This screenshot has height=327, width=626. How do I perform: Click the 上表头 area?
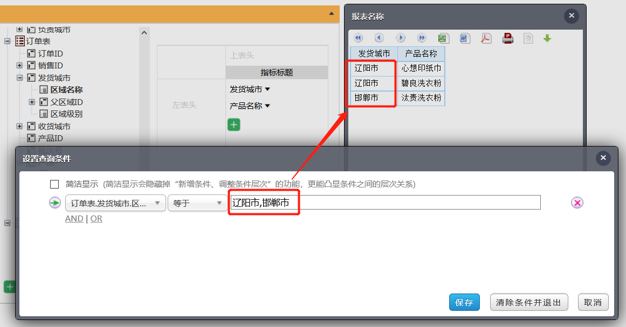coord(277,55)
